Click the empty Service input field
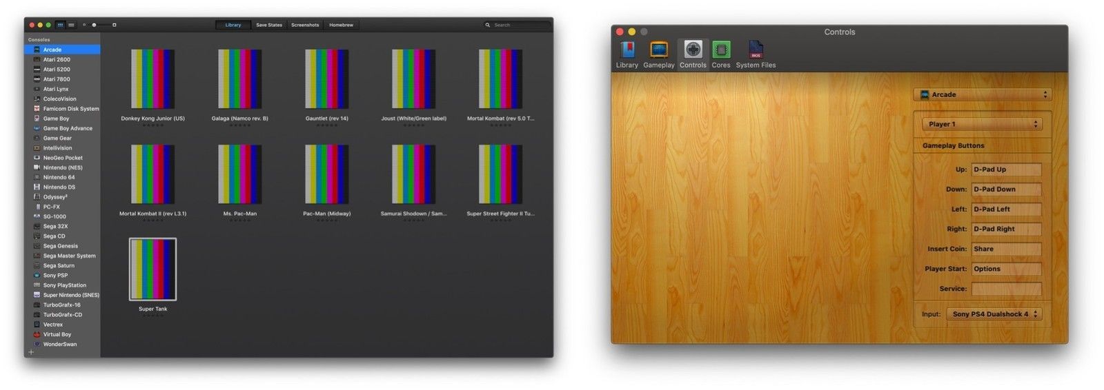 pyautogui.click(x=1006, y=289)
